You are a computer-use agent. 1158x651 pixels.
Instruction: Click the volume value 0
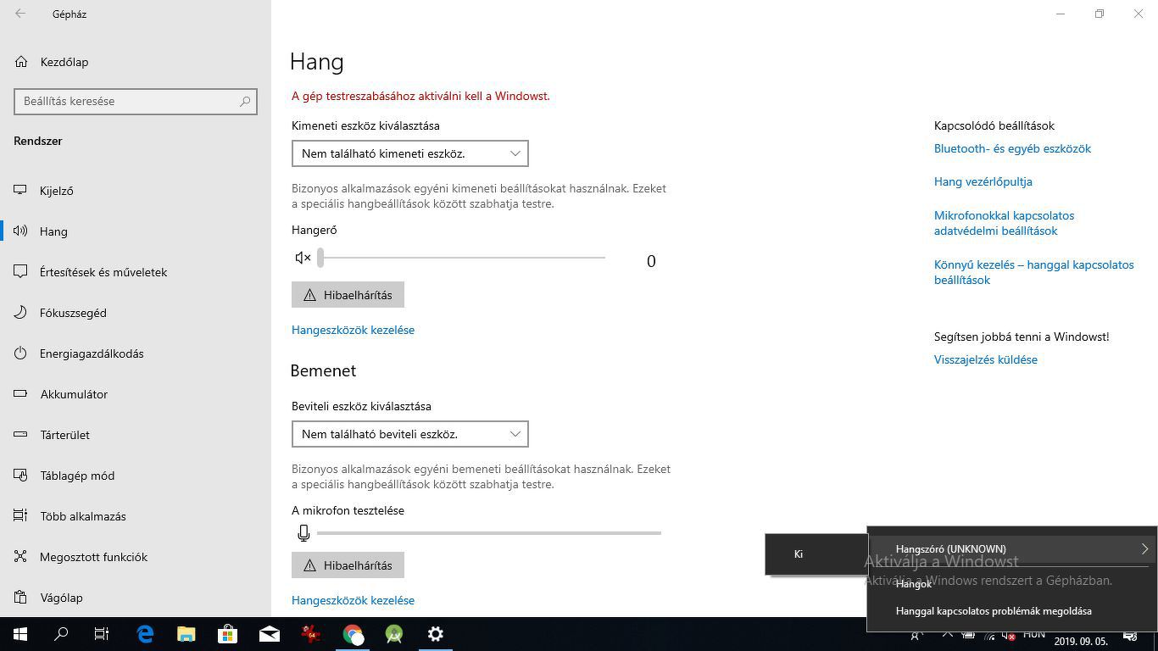(x=651, y=261)
